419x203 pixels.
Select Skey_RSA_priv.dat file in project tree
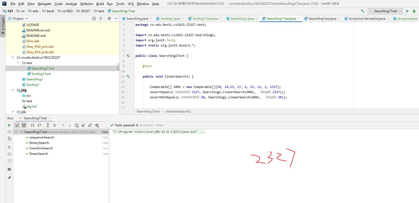click(40, 47)
